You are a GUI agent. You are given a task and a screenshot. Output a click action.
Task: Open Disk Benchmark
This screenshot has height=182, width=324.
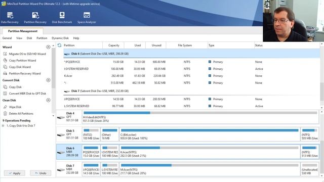pyautogui.click(x=62, y=18)
